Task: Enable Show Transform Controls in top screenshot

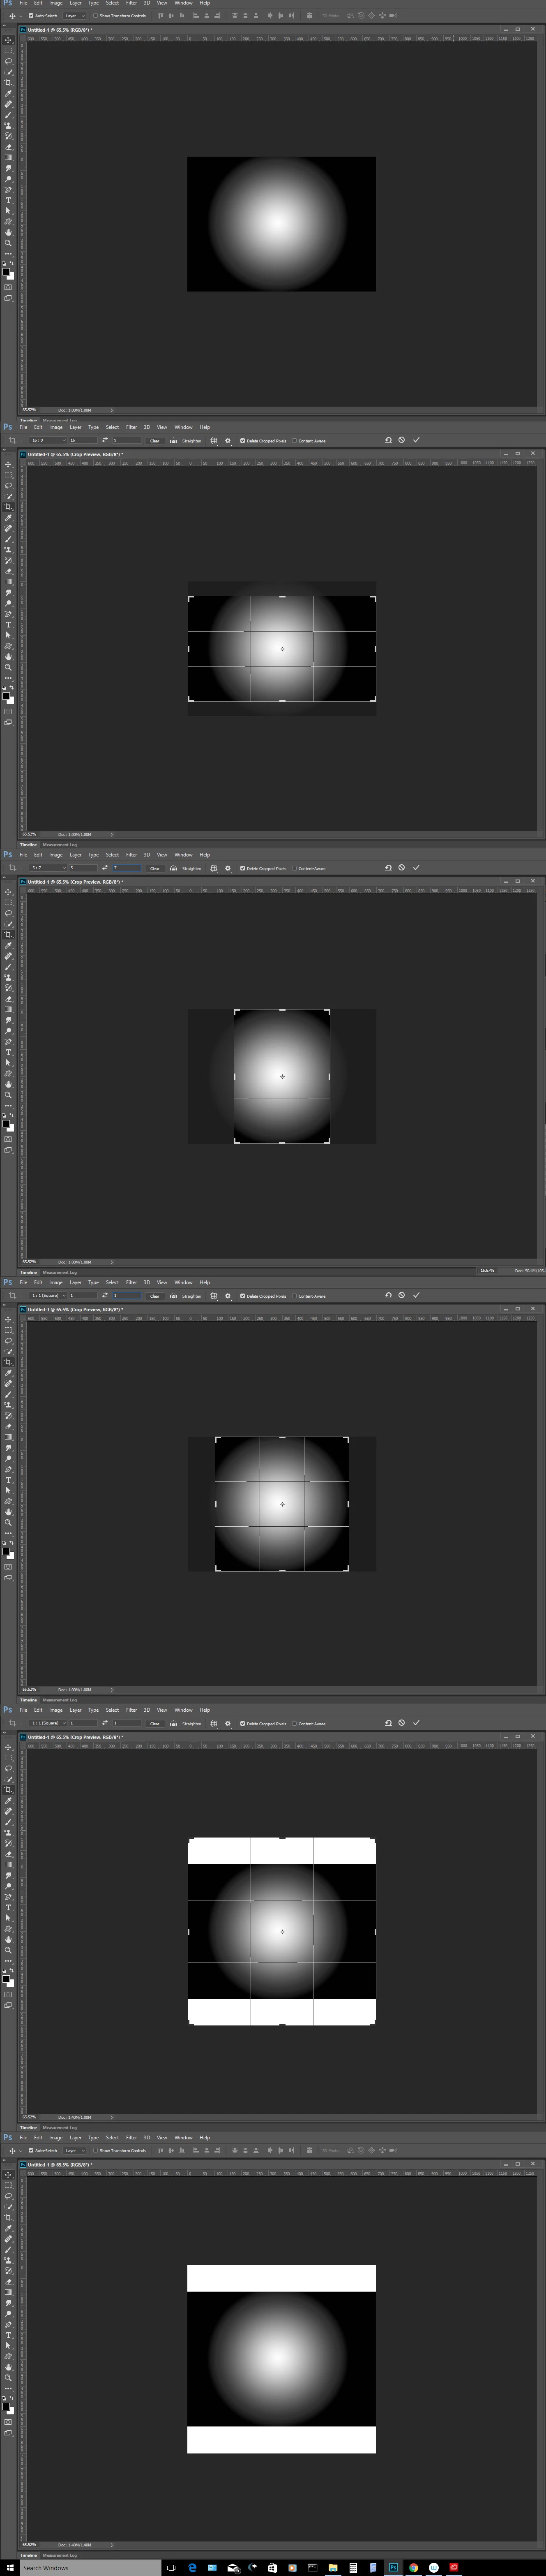Action: pos(95,16)
